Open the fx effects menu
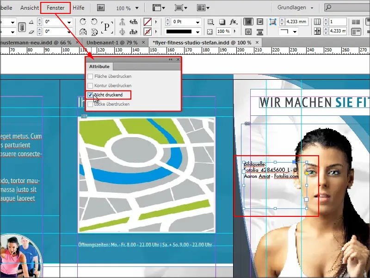 234,22
